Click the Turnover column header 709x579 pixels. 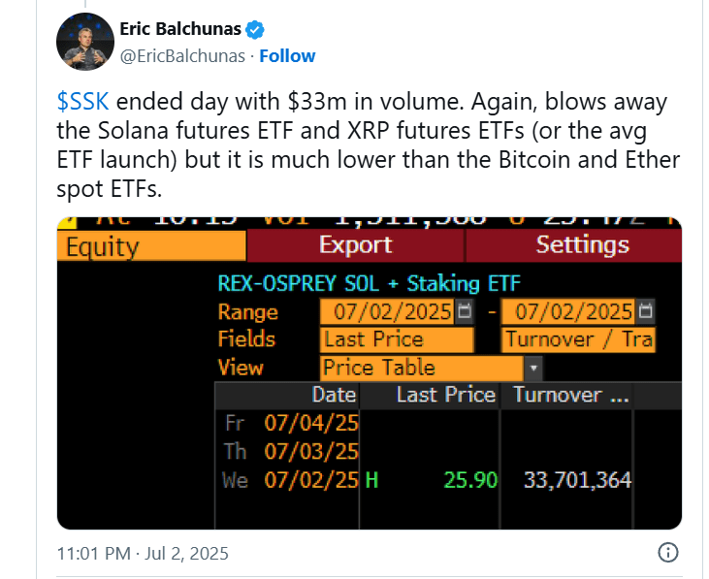(x=571, y=395)
